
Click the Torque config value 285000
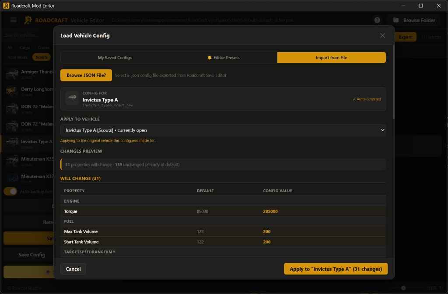(x=270, y=211)
